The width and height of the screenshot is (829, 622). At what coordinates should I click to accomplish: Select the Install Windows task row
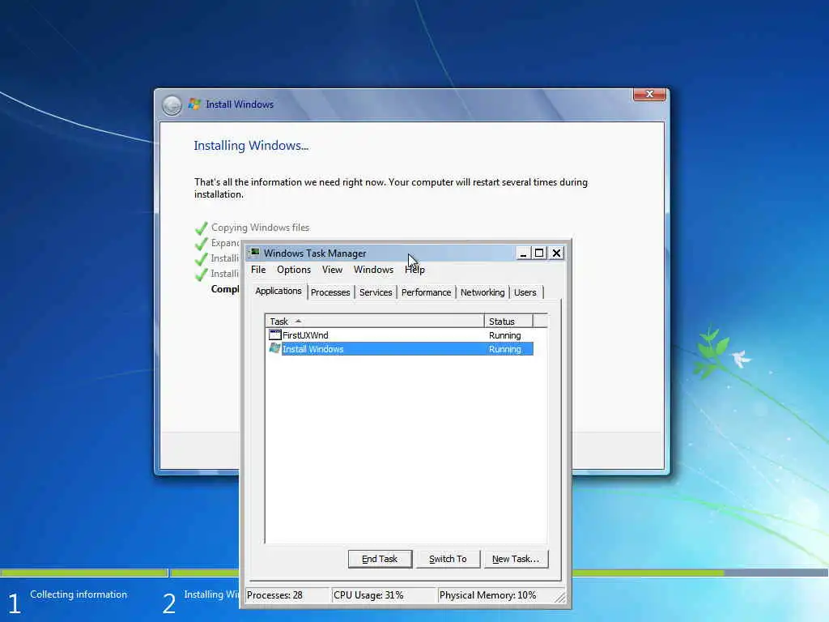(400, 348)
